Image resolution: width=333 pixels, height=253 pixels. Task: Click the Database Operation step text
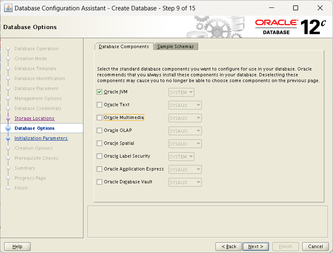(37, 49)
